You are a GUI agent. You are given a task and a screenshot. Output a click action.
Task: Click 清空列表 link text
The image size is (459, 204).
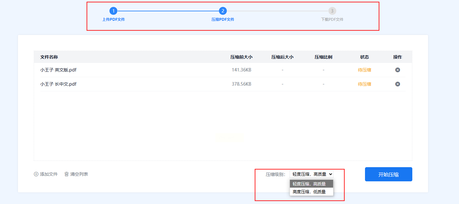pos(79,174)
